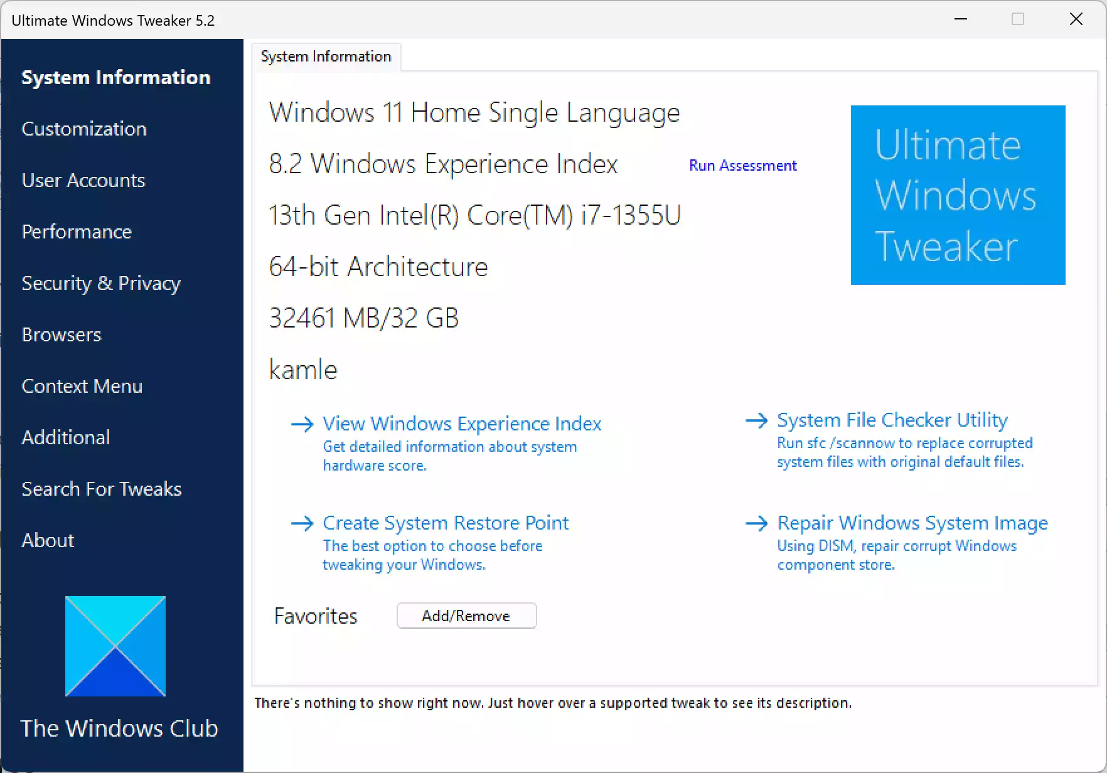Launch the System File Checker Utility
This screenshot has width=1107, height=773.
click(x=892, y=420)
